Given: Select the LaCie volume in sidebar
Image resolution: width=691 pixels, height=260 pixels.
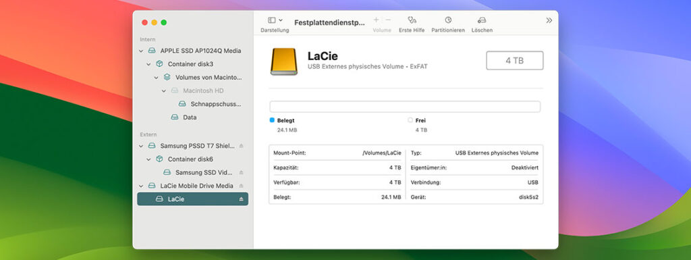Looking at the screenshot, I should click(x=192, y=199).
